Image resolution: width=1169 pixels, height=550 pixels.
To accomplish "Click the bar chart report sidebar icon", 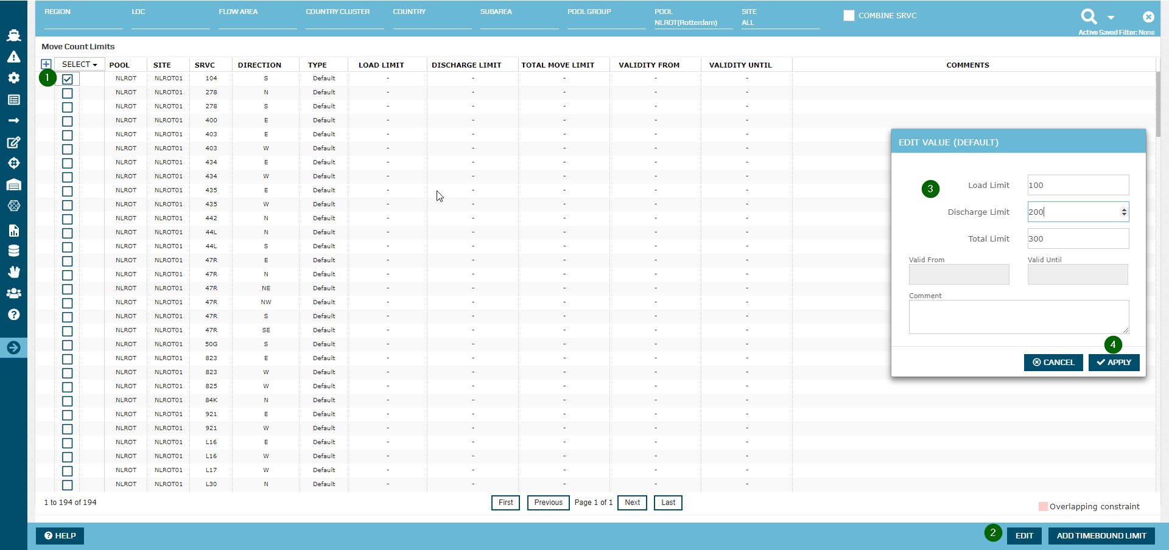I will (x=13, y=230).
